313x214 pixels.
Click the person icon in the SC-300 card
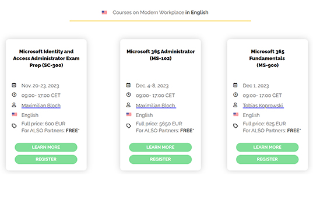pyautogui.click(x=14, y=104)
